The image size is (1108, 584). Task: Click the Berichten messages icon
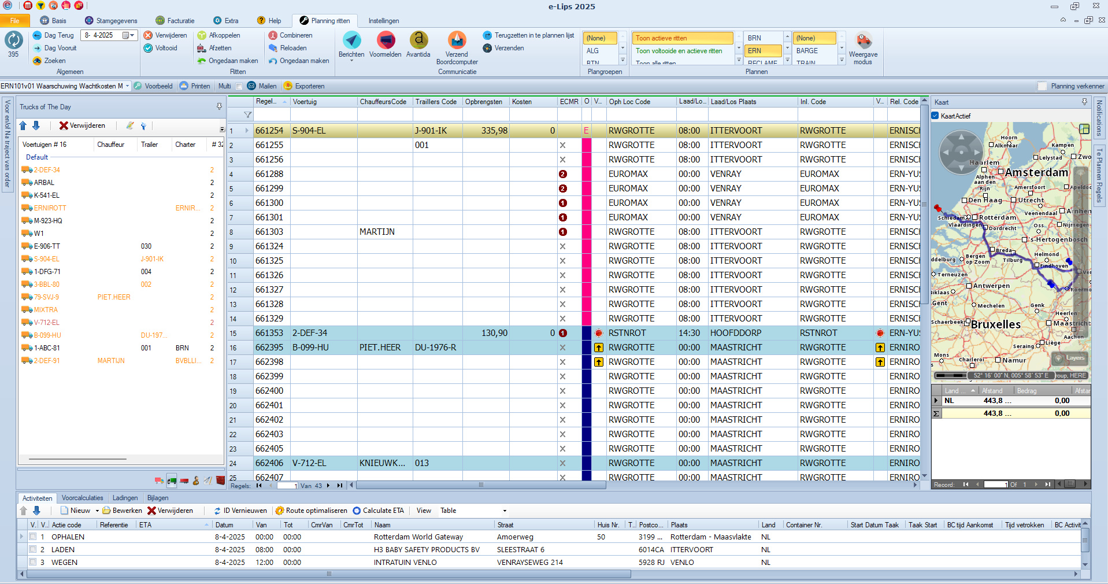(x=351, y=41)
